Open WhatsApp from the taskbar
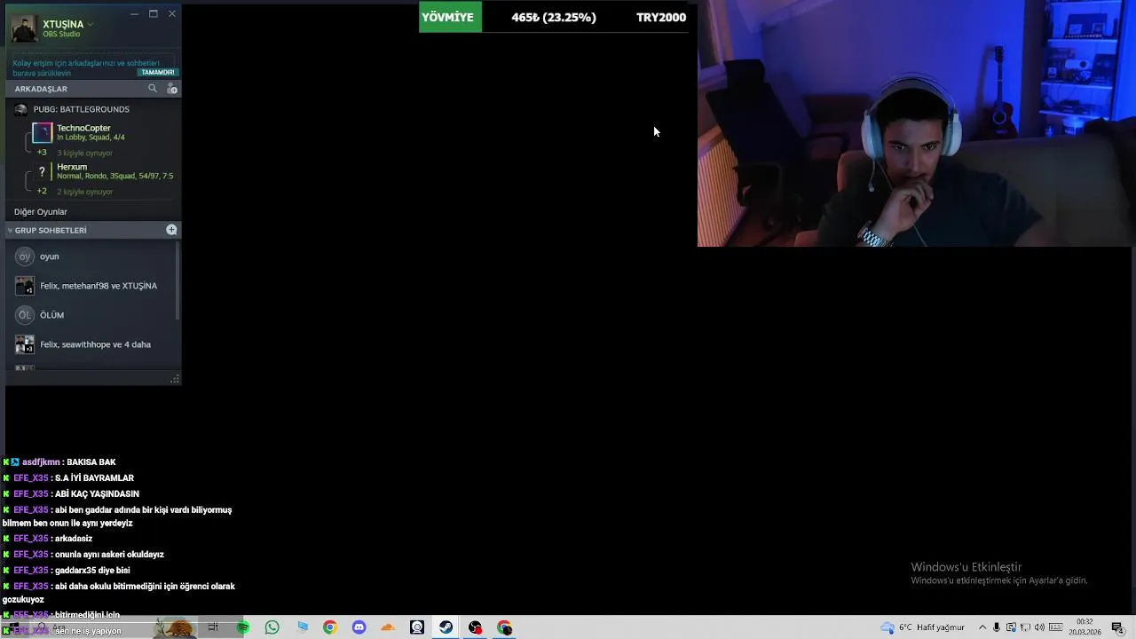1136x639 pixels. tap(272, 627)
